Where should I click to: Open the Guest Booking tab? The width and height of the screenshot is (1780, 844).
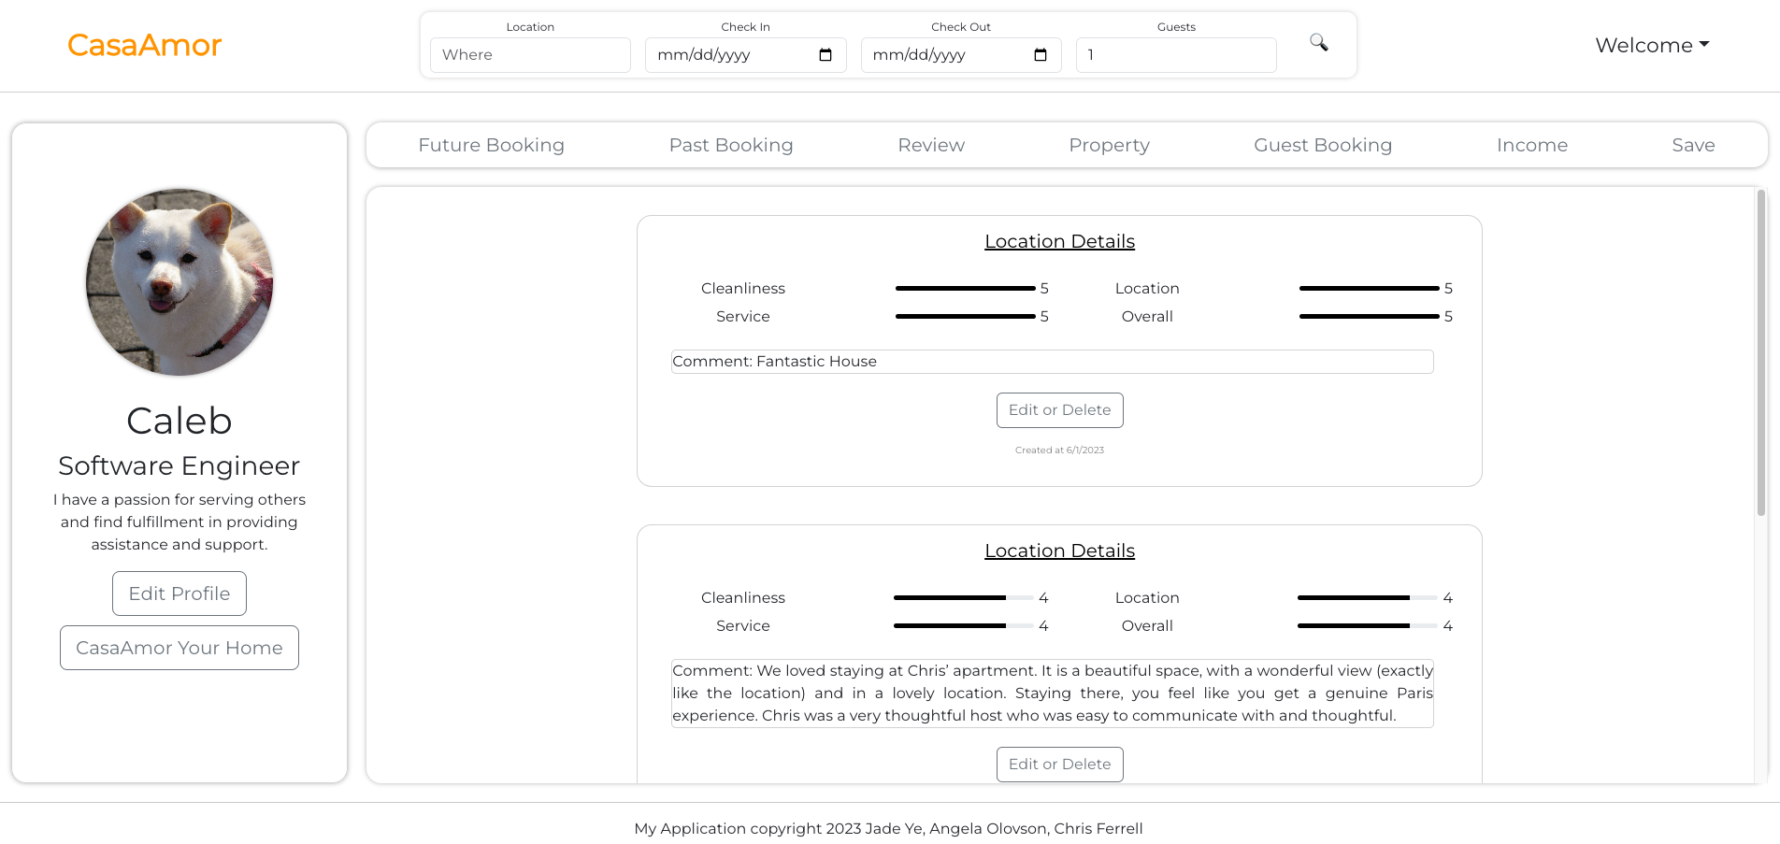pyautogui.click(x=1323, y=145)
